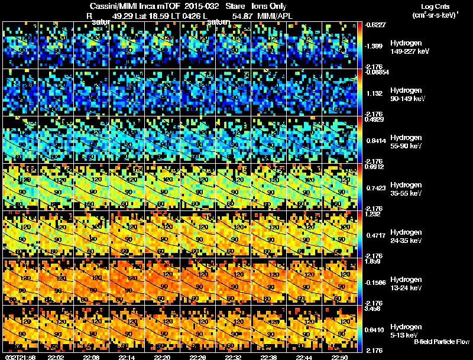Click the -0.6227 color scale value
This screenshot has width=473, height=360.
pos(375,25)
